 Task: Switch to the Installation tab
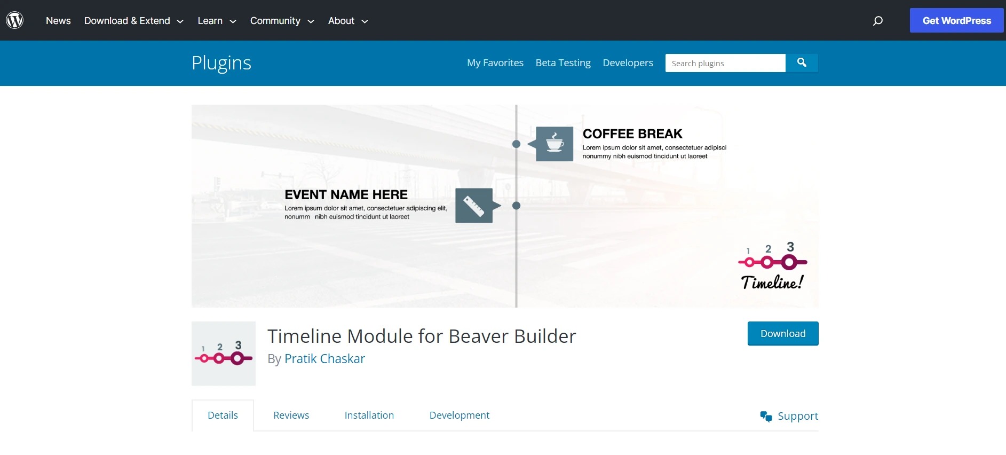click(x=369, y=415)
